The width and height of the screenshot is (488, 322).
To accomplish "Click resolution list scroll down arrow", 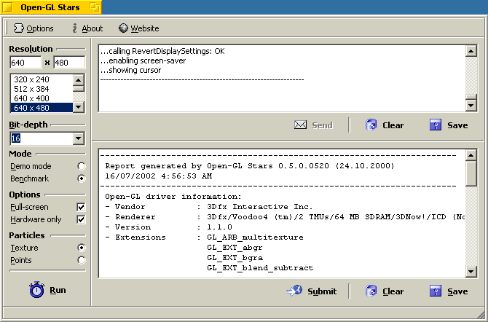I will pos(79,107).
